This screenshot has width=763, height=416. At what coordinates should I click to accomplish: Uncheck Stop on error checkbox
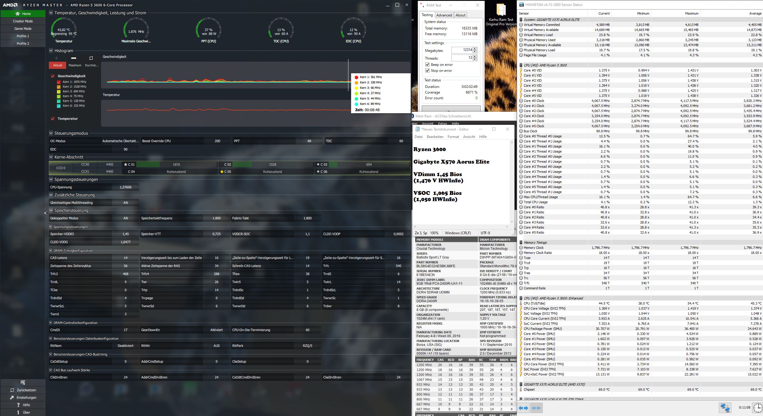[x=427, y=71]
